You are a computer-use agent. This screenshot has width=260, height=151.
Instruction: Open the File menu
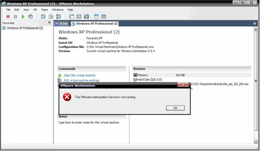pyautogui.click(x=8, y=10)
